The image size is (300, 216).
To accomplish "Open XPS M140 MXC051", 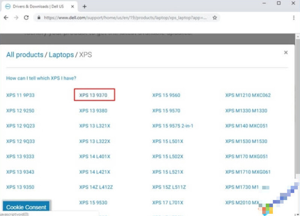I will [x=246, y=126].
